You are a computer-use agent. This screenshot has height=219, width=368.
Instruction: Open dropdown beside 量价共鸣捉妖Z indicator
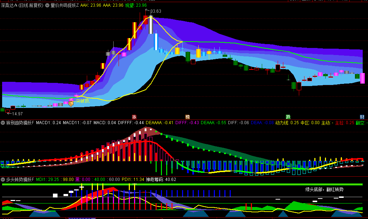pyautogui.click(x=47, y=5)
